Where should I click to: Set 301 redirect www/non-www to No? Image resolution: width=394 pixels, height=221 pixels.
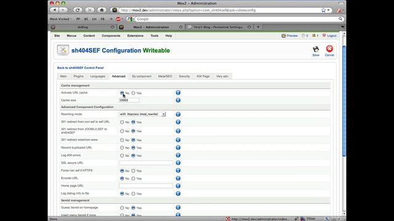click(122, 140)
